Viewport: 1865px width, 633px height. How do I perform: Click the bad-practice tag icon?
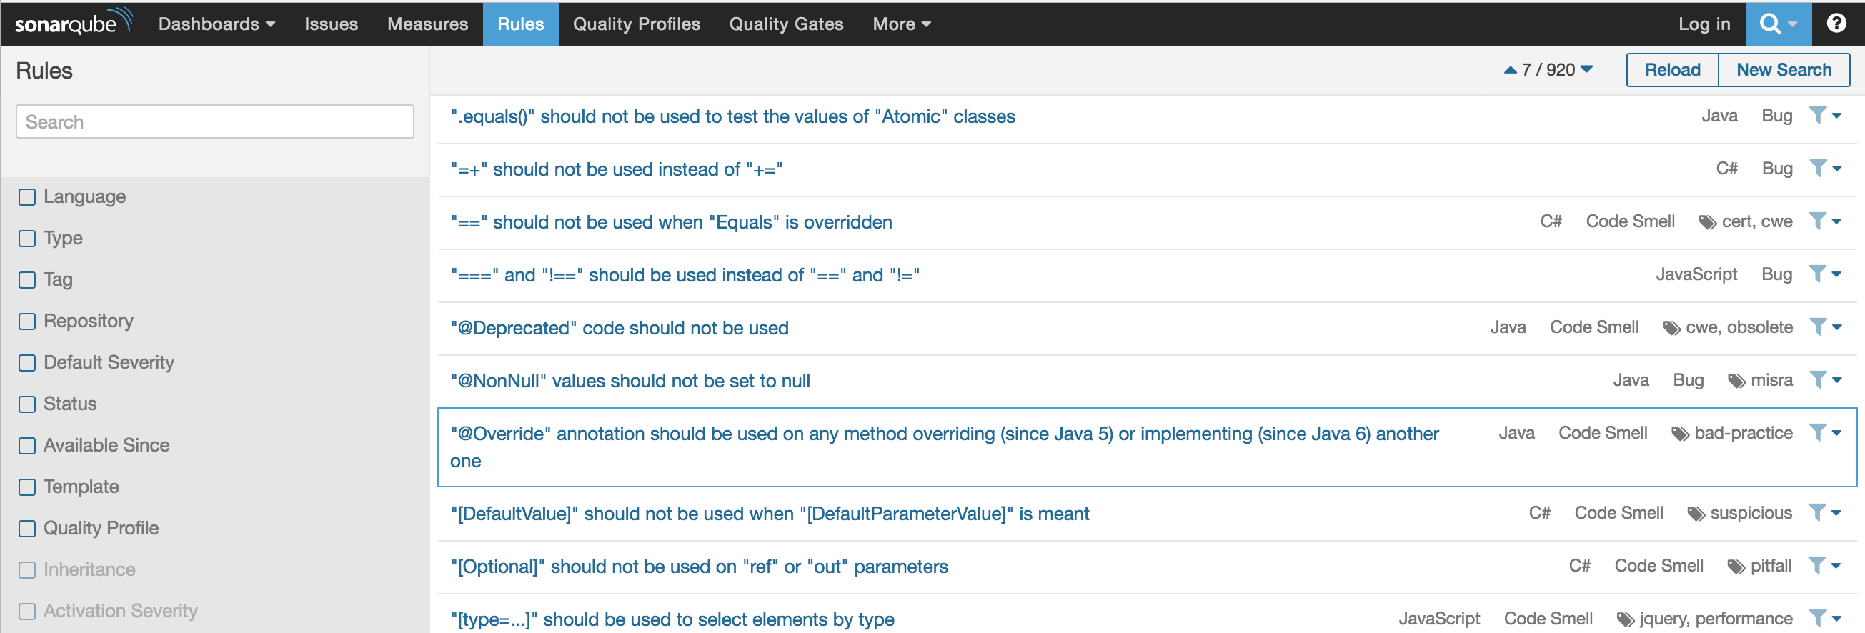[1680, 434]
